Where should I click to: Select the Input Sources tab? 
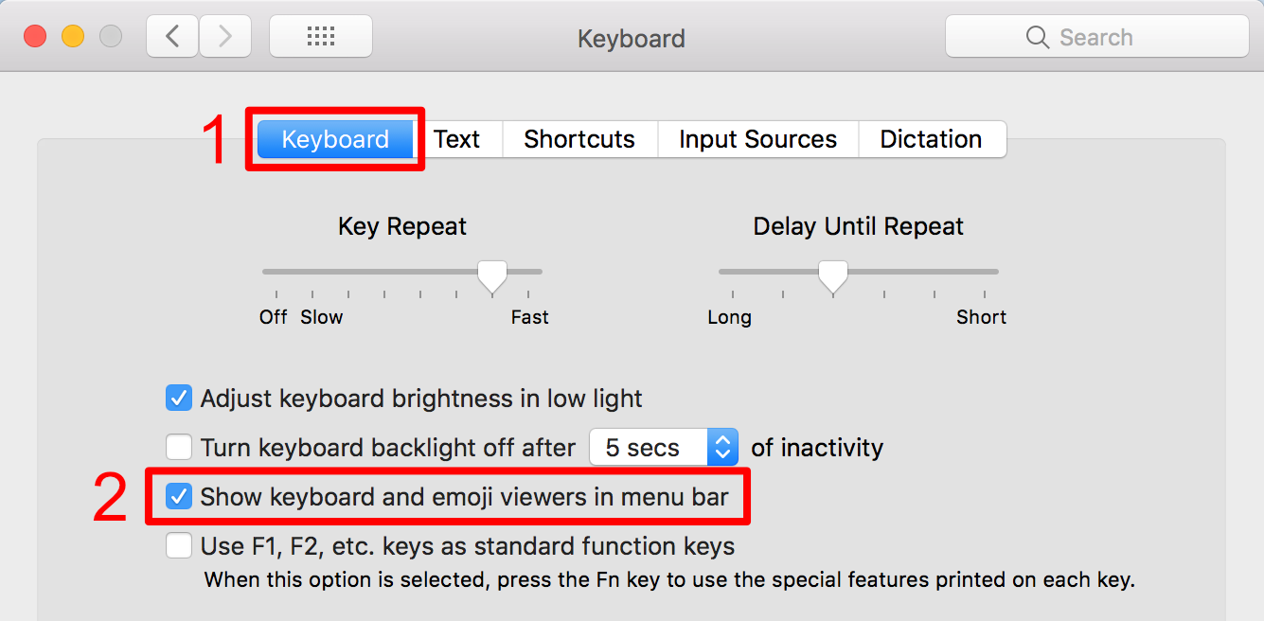tap(757, 139)
